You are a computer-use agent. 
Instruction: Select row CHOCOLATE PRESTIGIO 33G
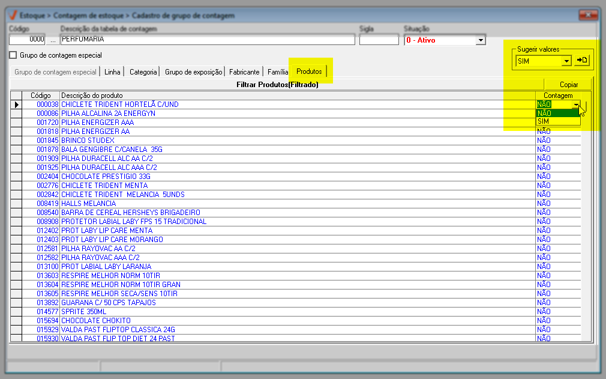click(296, 177)
